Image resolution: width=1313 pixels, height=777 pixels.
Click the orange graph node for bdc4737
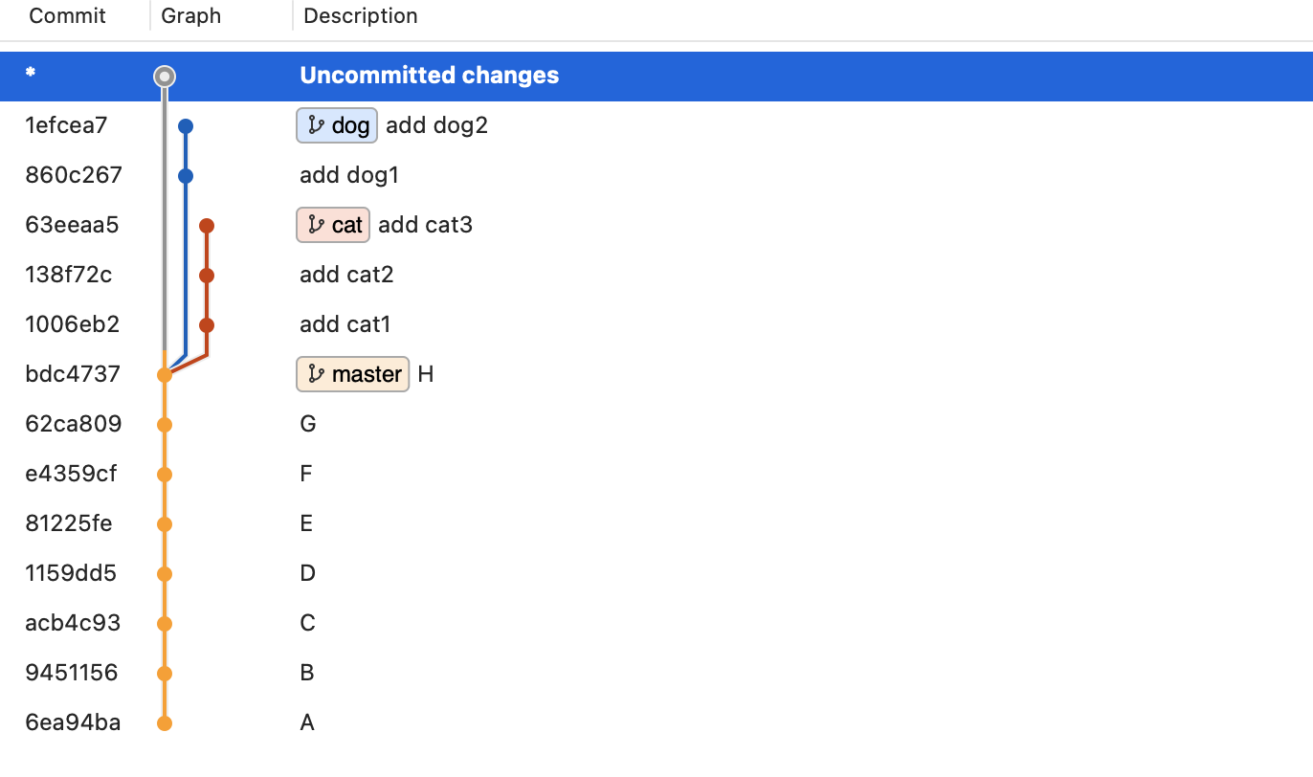point(165,375)
